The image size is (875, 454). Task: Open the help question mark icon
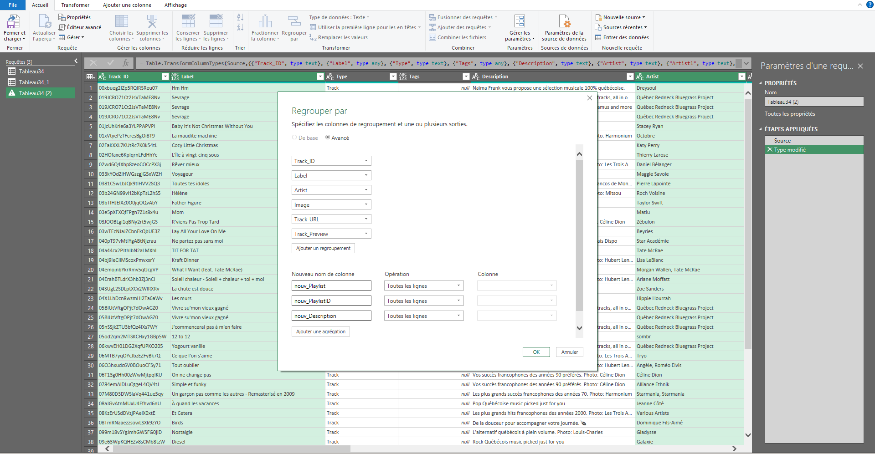(x=870, y=5)
